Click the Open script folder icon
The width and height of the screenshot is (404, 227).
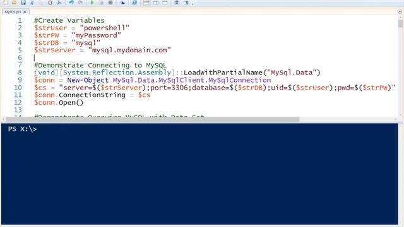coord(14,3)
